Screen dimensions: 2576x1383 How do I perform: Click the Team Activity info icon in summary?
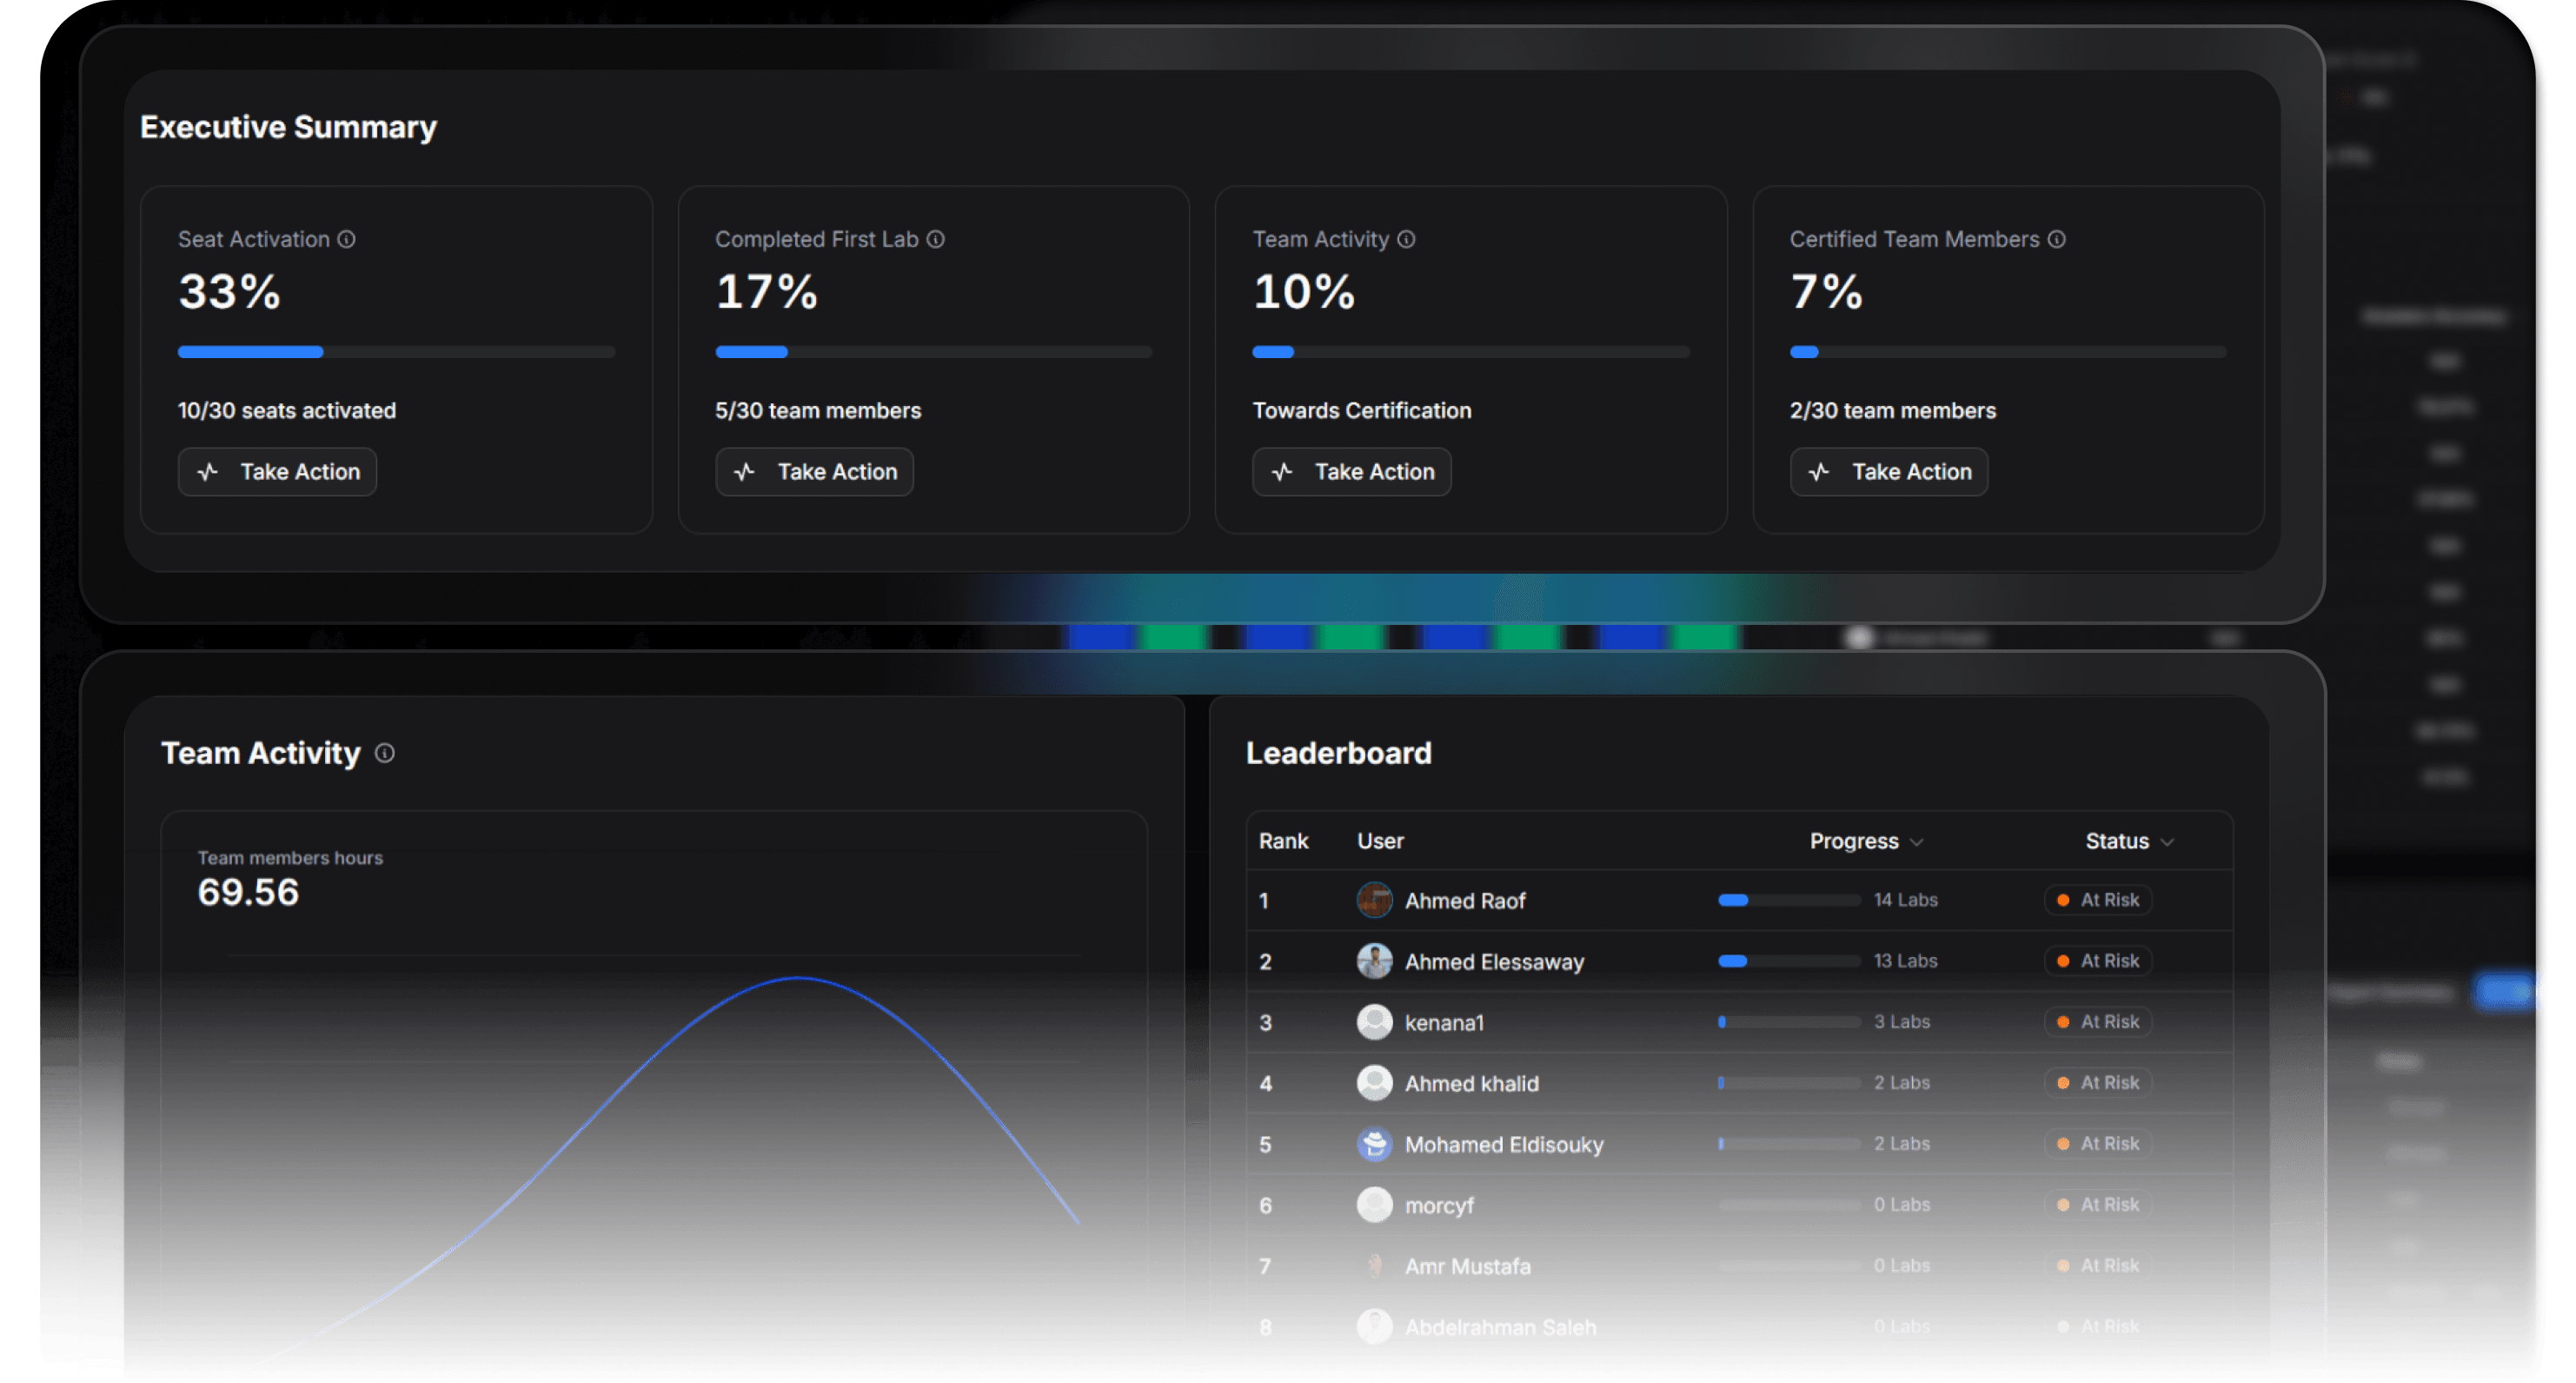(x=1405, y=239)
